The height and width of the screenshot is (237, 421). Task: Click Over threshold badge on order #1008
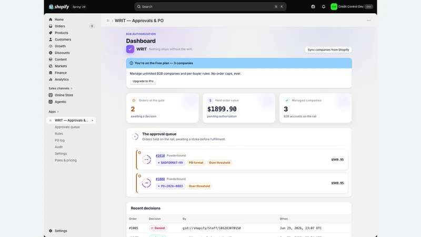pos(199,186)
